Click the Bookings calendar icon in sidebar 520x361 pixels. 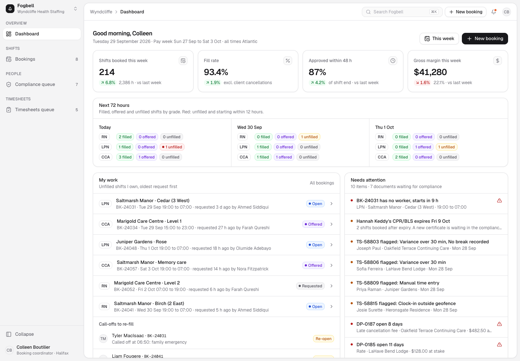9,59
